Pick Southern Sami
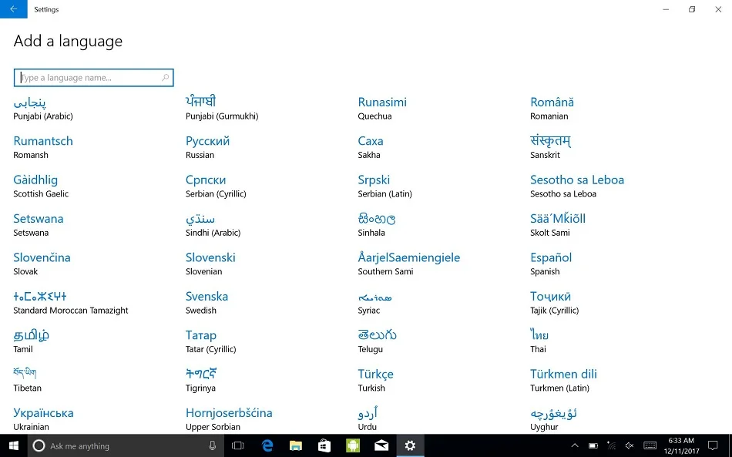This screenshot has height=457, width=732. coord(409,264)
